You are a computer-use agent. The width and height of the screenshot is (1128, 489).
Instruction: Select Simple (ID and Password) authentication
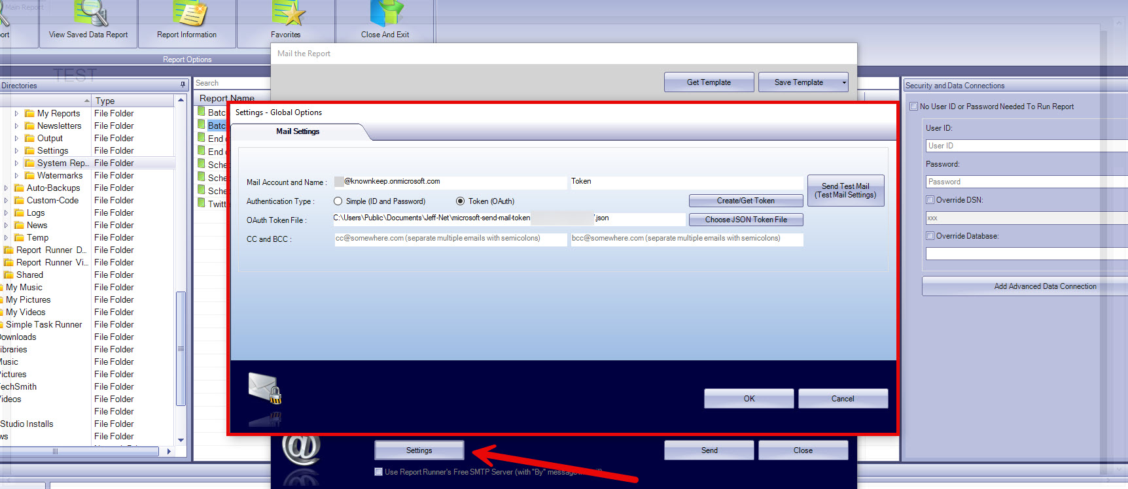tap(338, 201)
